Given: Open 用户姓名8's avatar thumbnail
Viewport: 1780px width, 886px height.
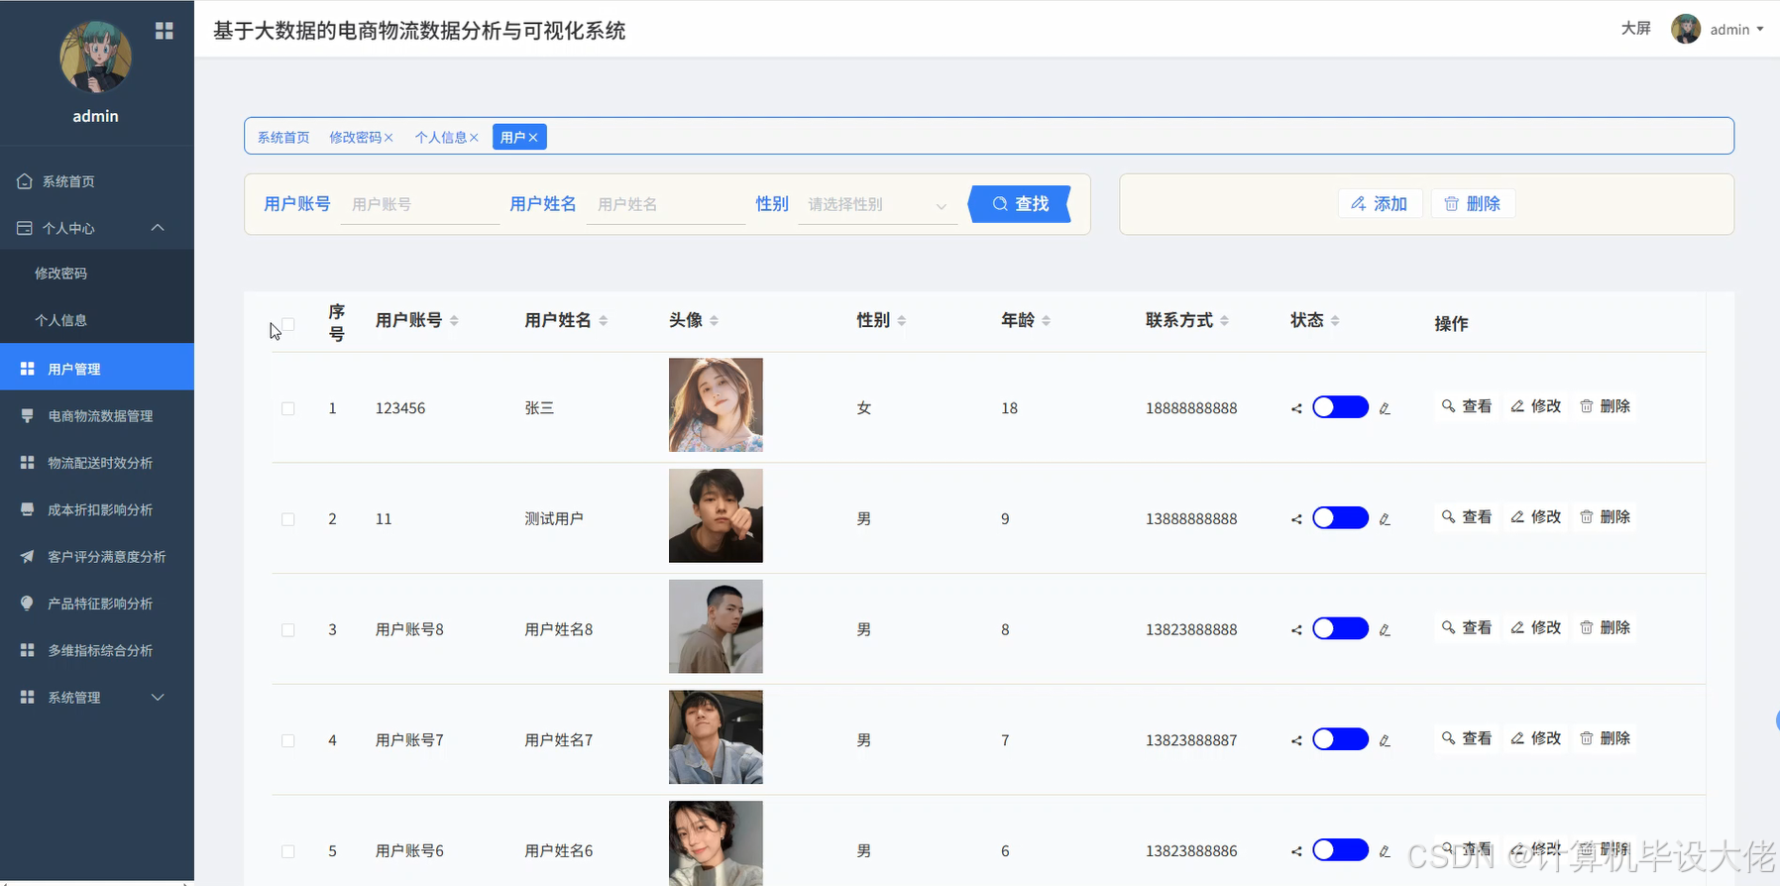Looking at the screenshot, I should click(716, 626).
